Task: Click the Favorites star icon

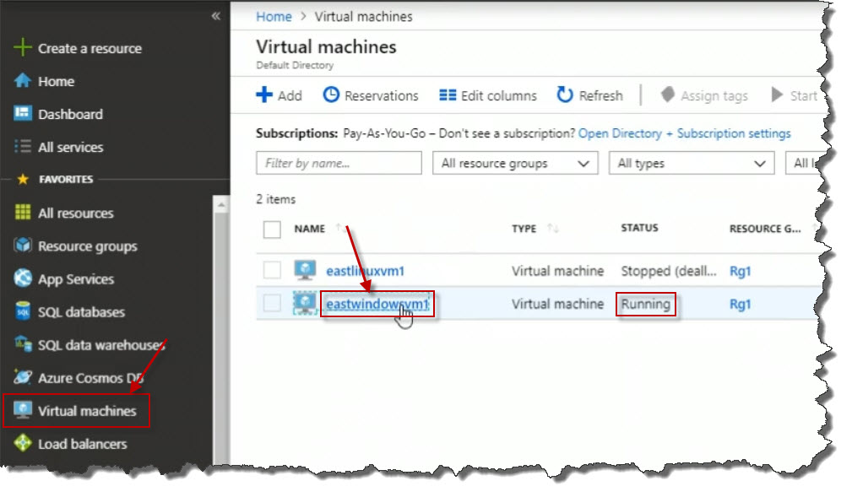Action: pos(23,179)
